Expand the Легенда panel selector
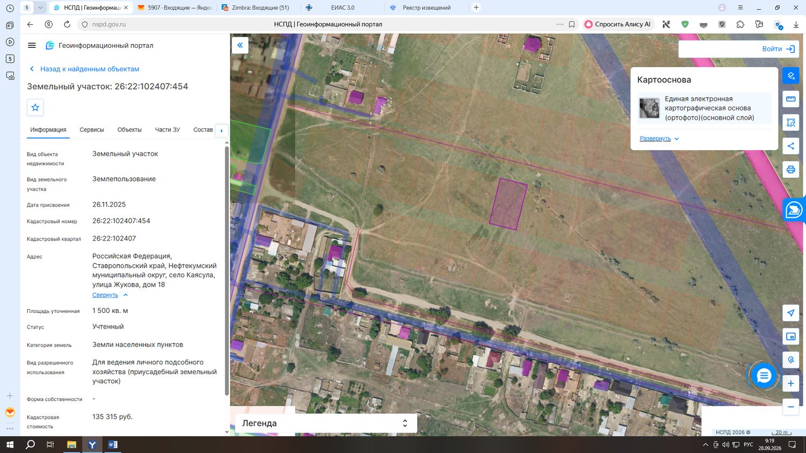This screenshot has width=806, height=453. pyautogui.click(x=405, y=423)
